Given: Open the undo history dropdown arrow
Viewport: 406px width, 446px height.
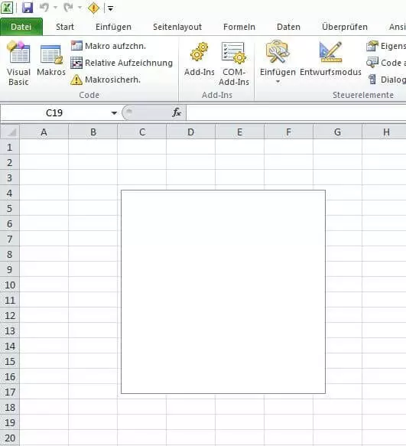Looking at the screenshot, I should point(56,8).
